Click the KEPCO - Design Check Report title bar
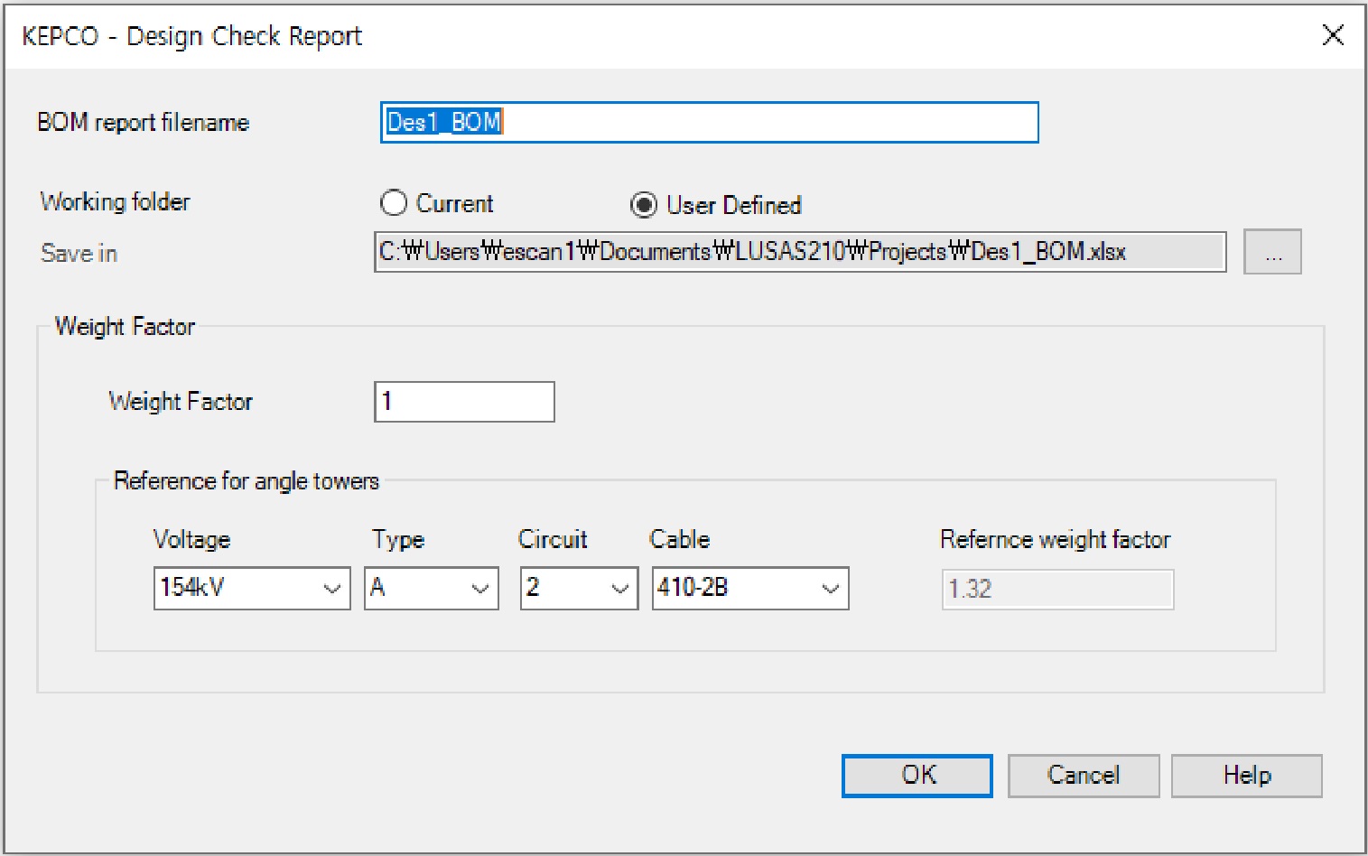Image resolution: width=1368 pixels, height=856 pixels. [632, 36]
